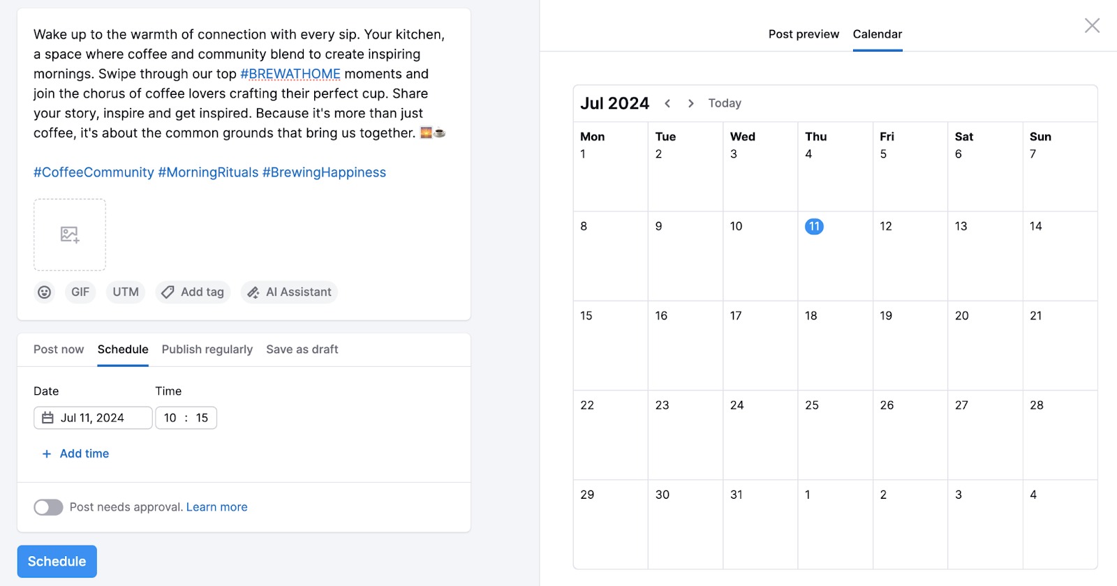This screenshot has height=586, width=1117.
Task: Enable Post needs approval toggle
Action: pyautogui.click(x=48, y=507)
